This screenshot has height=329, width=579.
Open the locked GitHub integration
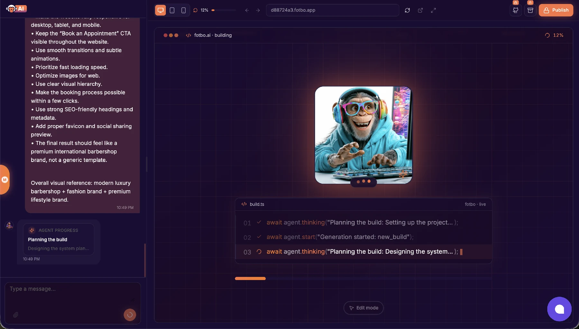(516, 10)
